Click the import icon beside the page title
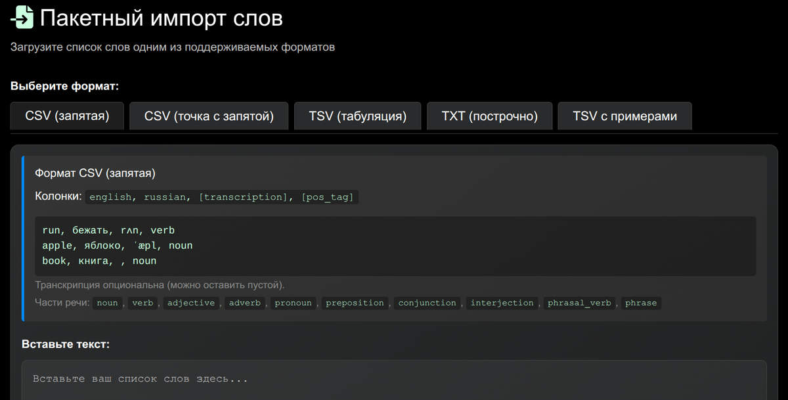This screenshot has height=400, width=788. pyautogui.click(x=22, y=17)
